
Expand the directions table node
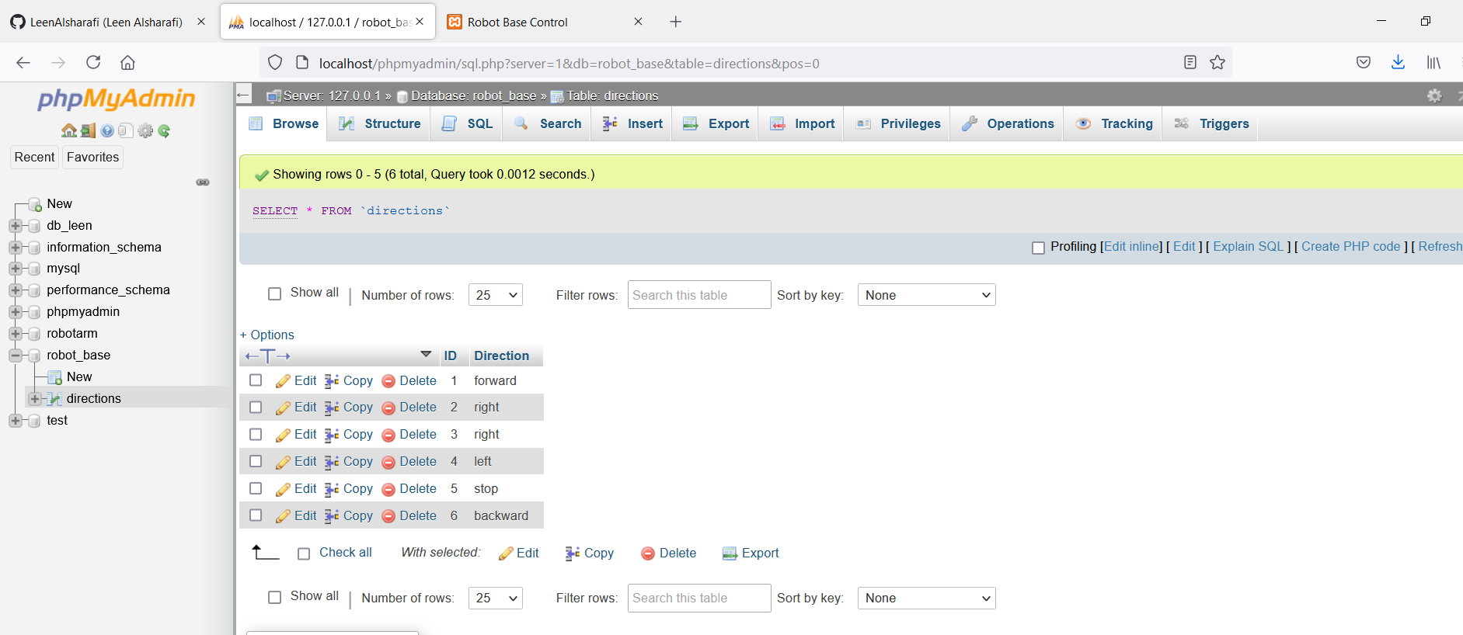(x=35, y=399)
